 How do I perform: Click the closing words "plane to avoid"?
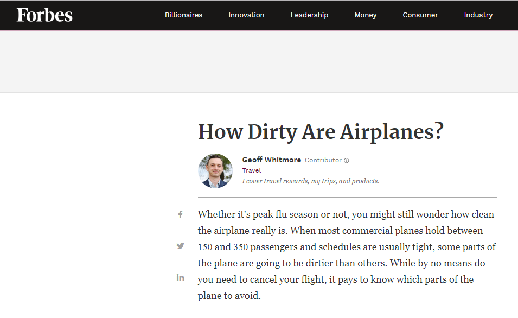point(229,296)
